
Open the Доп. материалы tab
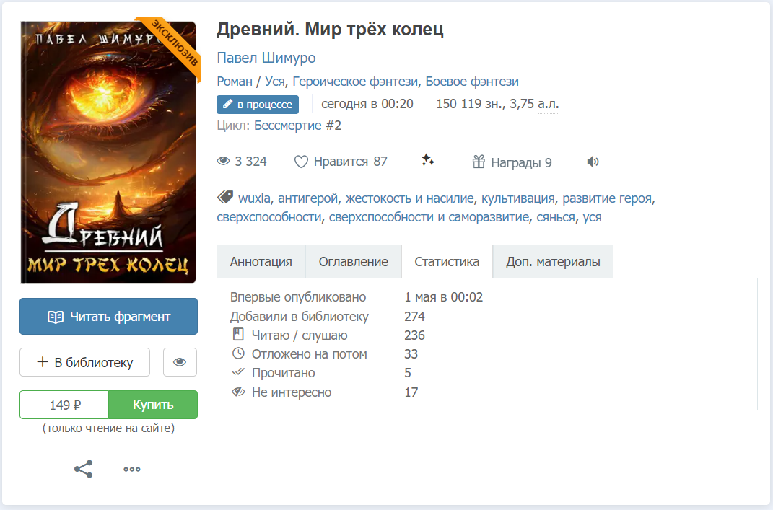553,262
